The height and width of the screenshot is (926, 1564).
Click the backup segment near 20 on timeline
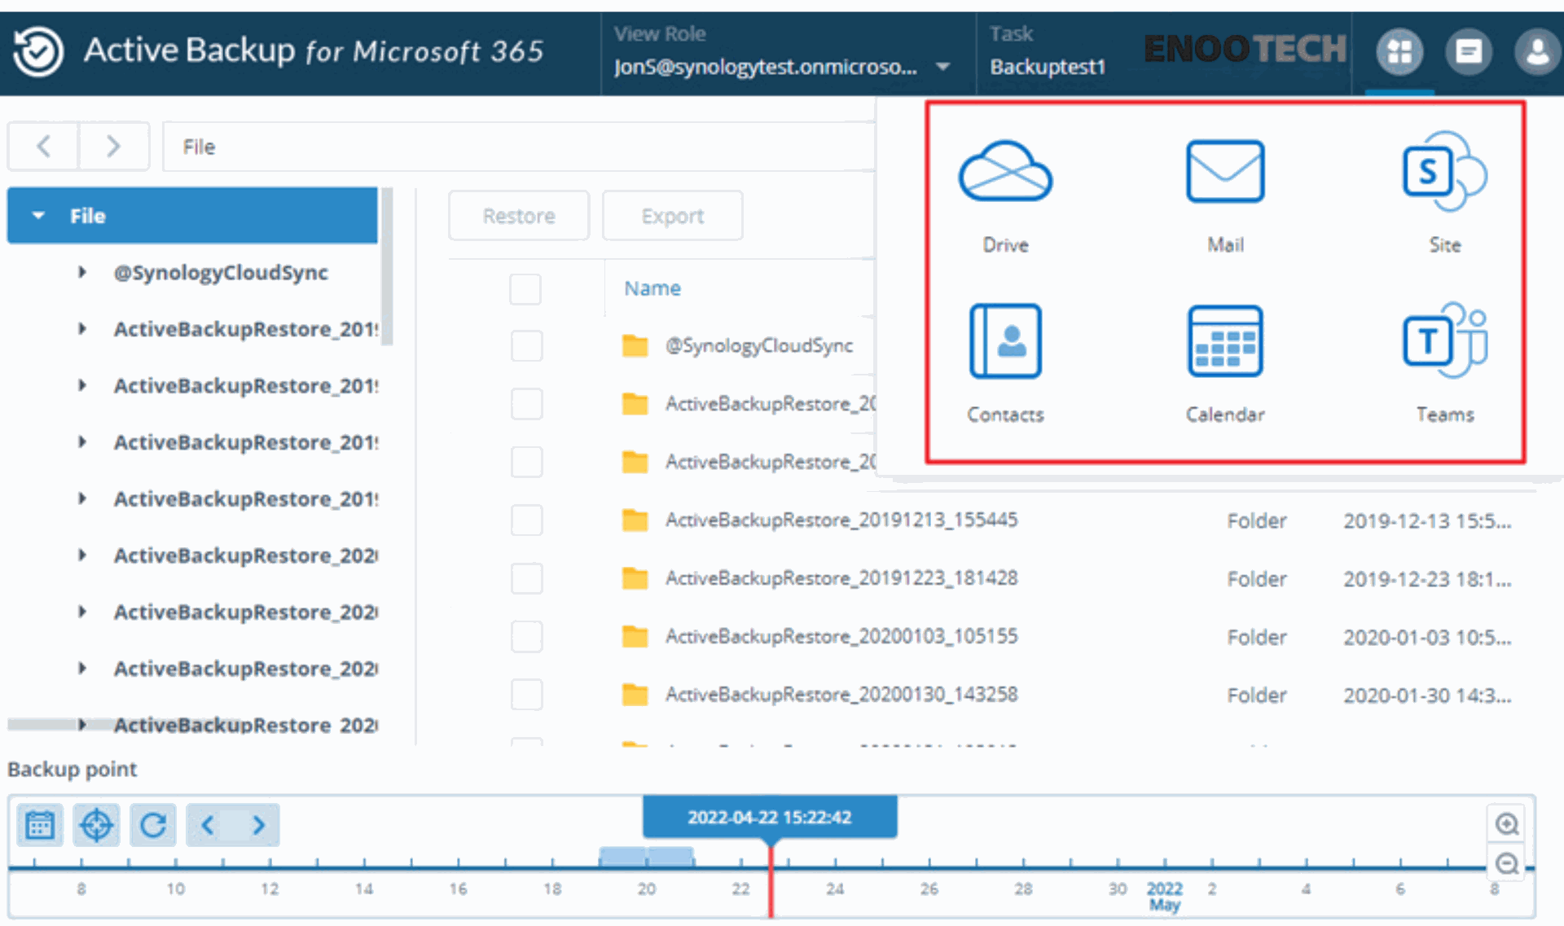coord(646,857)
